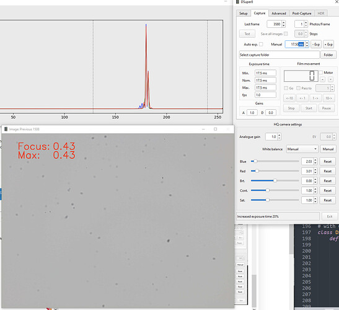Enable the Auto exp. checkbox
Viewport: 339px width, 310px height.
click(x=261, y=44)
